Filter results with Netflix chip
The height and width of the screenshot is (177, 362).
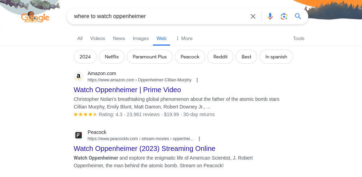112,57
